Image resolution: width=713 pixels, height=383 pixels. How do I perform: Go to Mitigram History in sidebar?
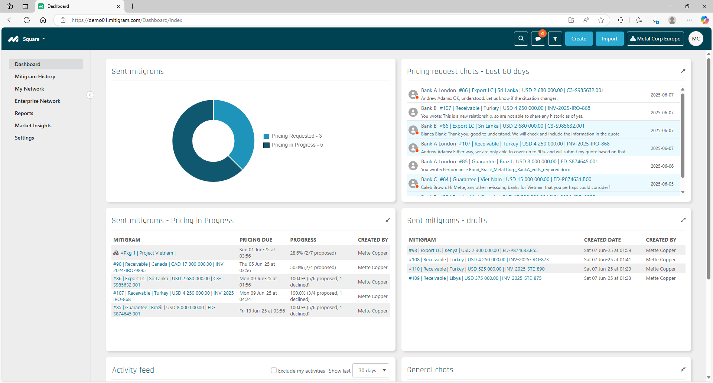pos(35,76)
